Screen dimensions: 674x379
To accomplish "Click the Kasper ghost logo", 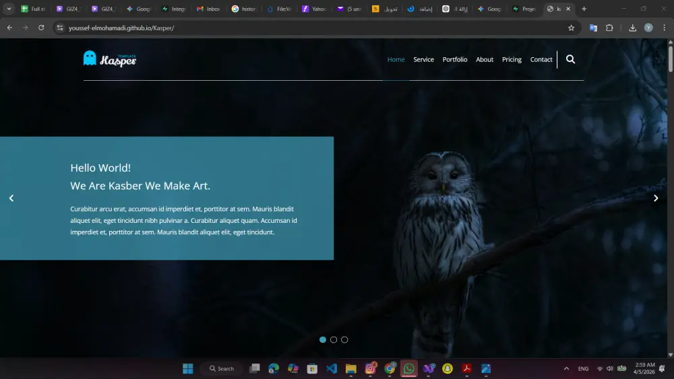I will [x=110, y=59].
